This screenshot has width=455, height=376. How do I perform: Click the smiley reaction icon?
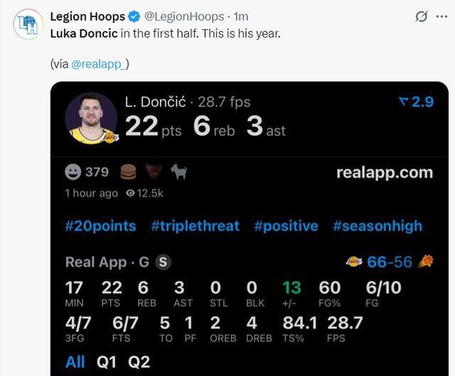tap(73, 172)
